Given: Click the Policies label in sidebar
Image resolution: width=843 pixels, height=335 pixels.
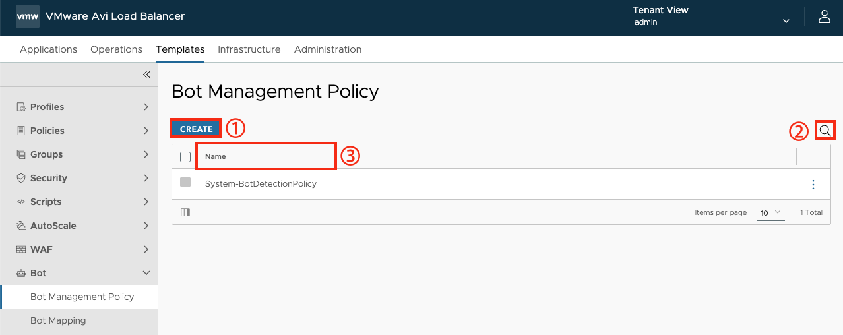Looking at the screenshot, I should coord(47,131).
